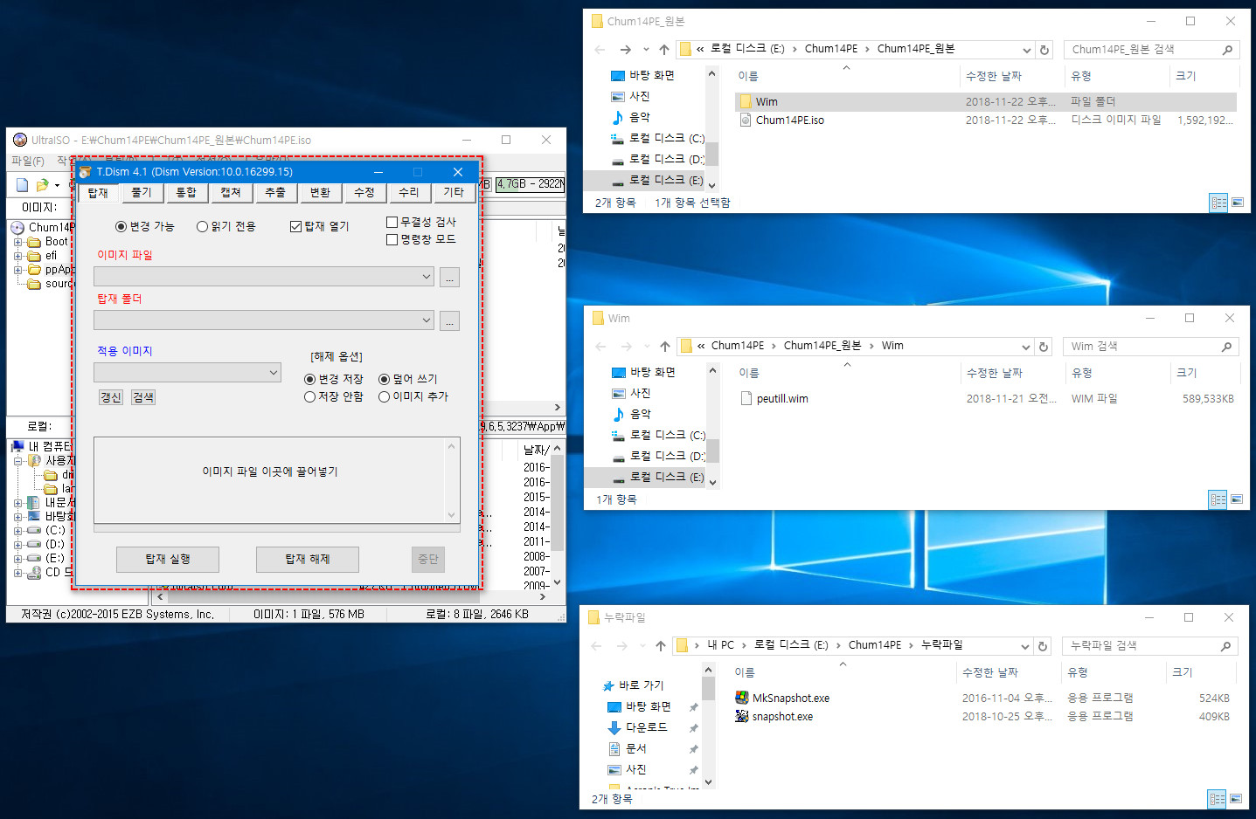The image size is (1256, 819).
Task: Open address history dropdown in Chum14PE_원본 window
Action: point(1026,50)
